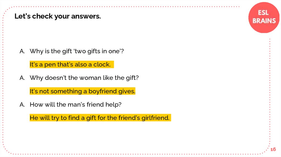Click the list marker "A." before the first question
Screen dimensions: 281x157
pos(22,51)
